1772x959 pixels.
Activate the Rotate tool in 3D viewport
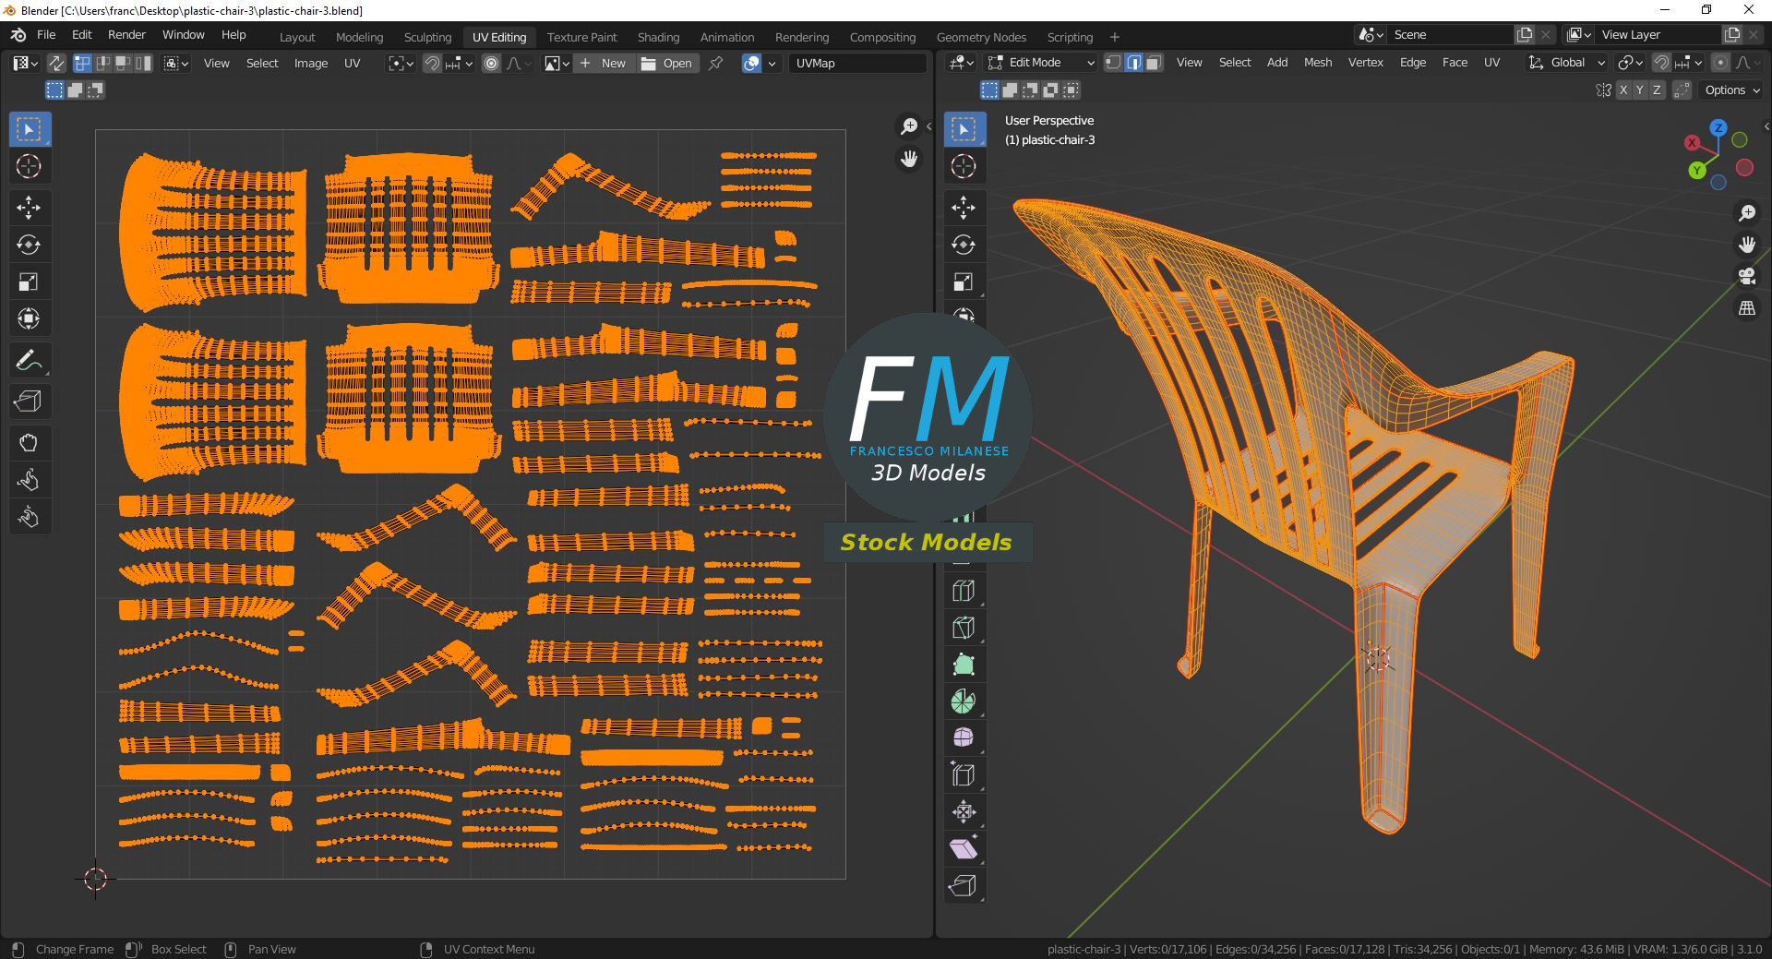coord(964,245)
